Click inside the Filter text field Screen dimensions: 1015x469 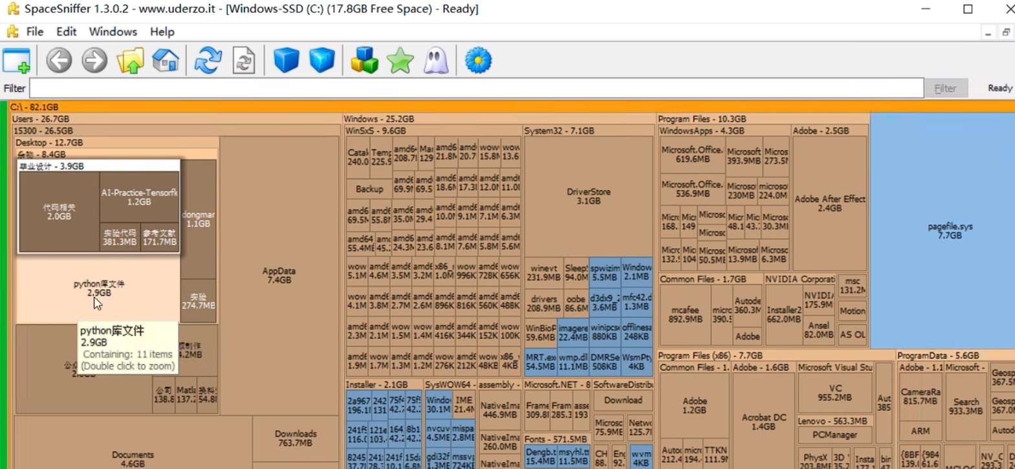476,88
